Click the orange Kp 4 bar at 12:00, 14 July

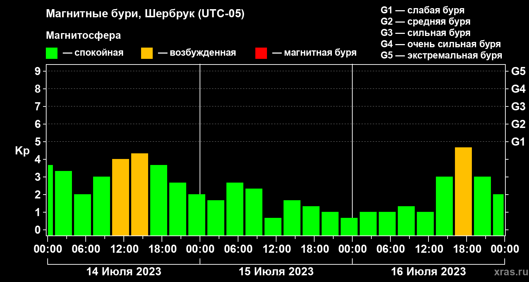(x=121, y=197)
